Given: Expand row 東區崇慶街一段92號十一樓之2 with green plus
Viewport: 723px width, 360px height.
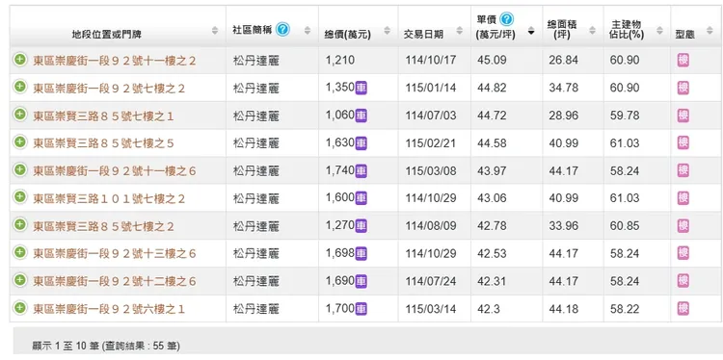Looking at the screenshot, I should coord(20,60).
